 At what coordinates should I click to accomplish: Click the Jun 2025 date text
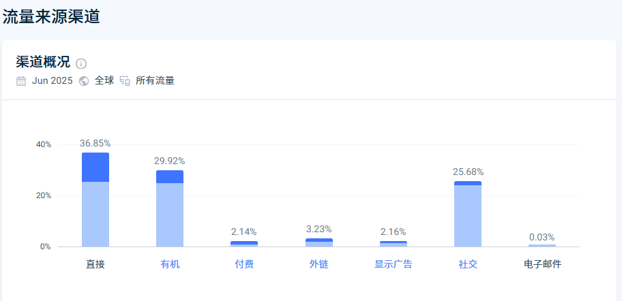click(52, 81)
